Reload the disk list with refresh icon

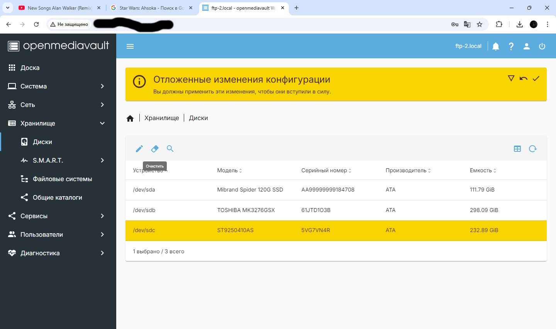coord(533,149)
